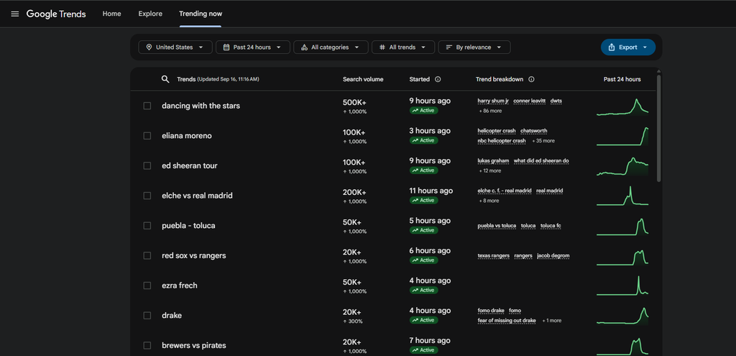Click the Active badge for drake

pyautogui.click(x=423, y=320)
